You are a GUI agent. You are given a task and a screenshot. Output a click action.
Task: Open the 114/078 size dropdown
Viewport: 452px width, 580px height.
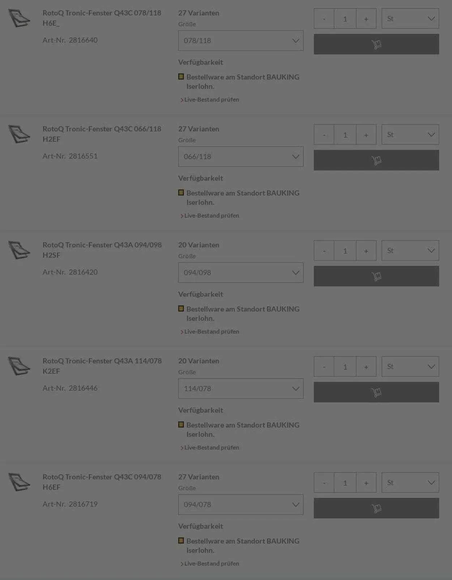pos(240,388)
